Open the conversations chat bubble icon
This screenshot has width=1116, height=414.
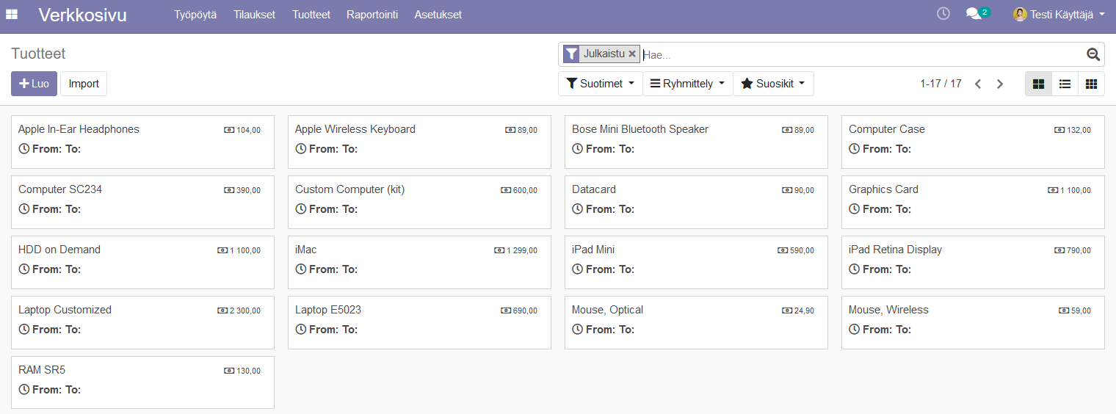tap(974, 14)
